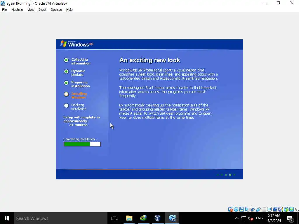299x224 pixels.
Task: Open Task View from taskbar
Action: point(114,218)
